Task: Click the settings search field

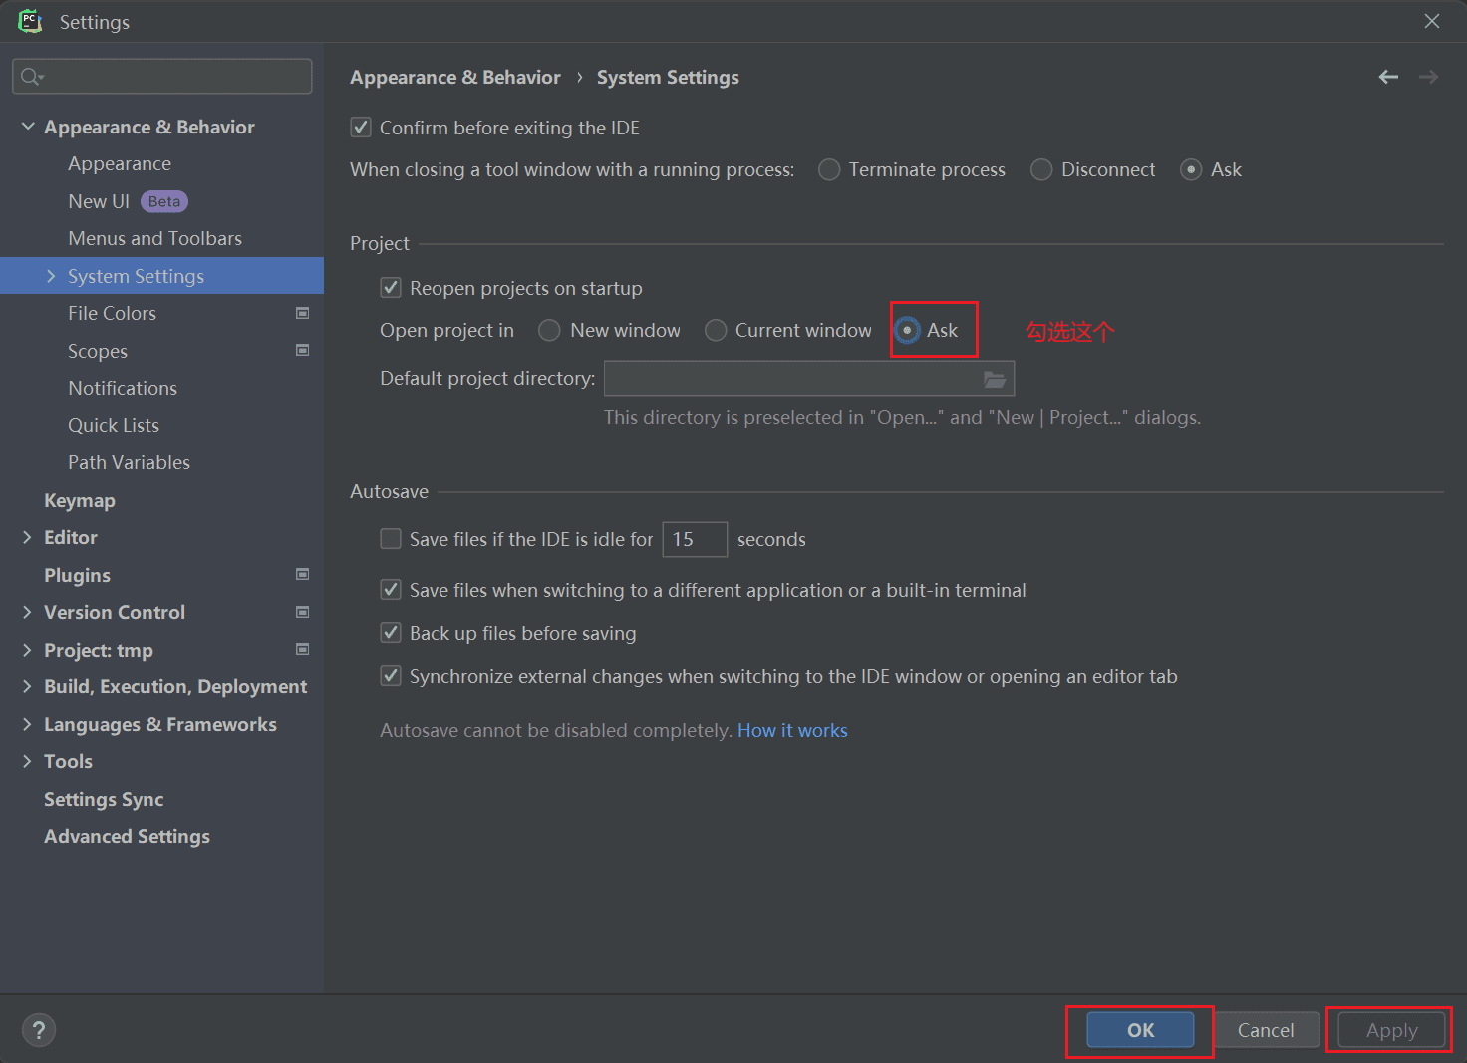Action: tap(161, 77)
